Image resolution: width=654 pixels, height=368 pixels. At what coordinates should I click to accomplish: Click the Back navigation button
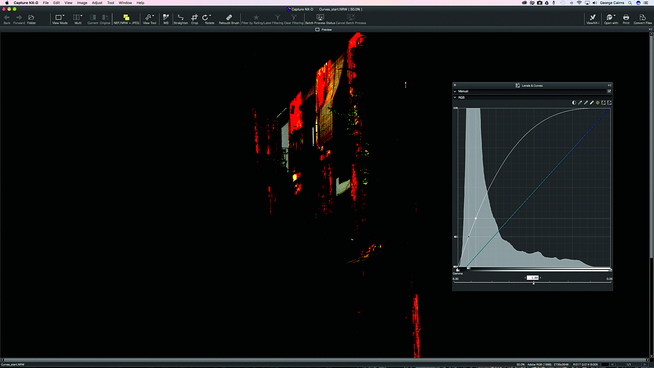pos(7,19)
